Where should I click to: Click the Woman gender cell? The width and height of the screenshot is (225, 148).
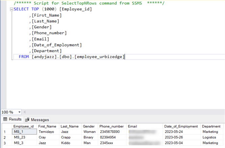[90, 132]
